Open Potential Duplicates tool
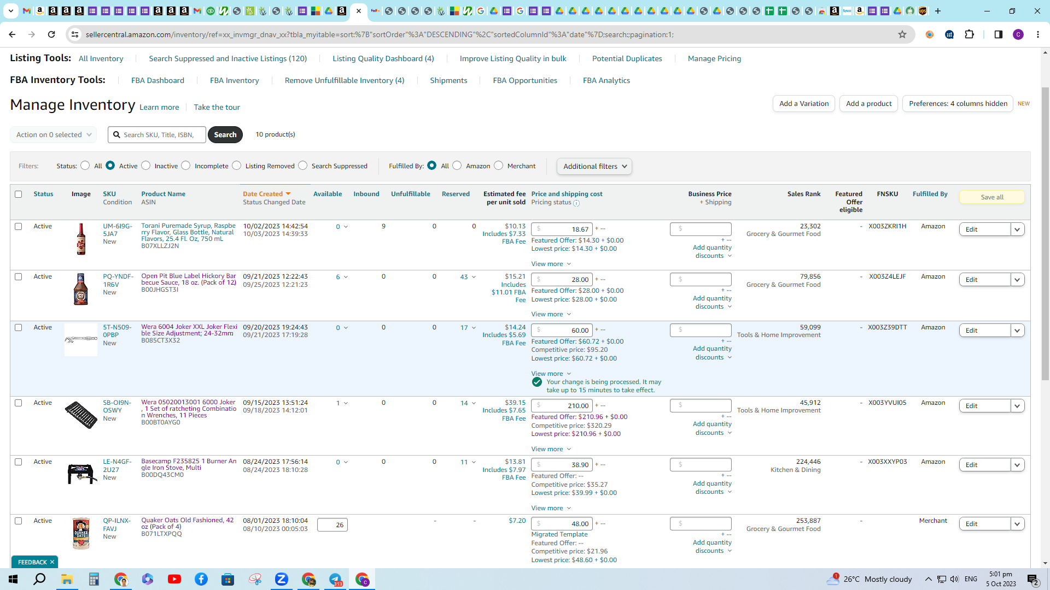1050x590 pixels. 627,58
